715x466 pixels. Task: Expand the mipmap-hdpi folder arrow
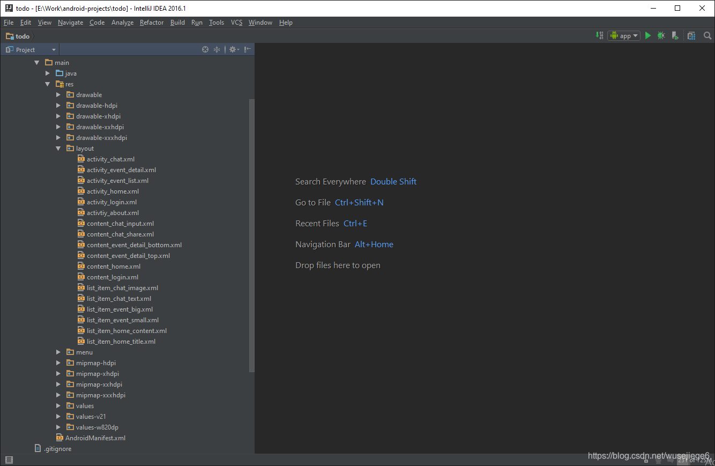coord(58,363)
